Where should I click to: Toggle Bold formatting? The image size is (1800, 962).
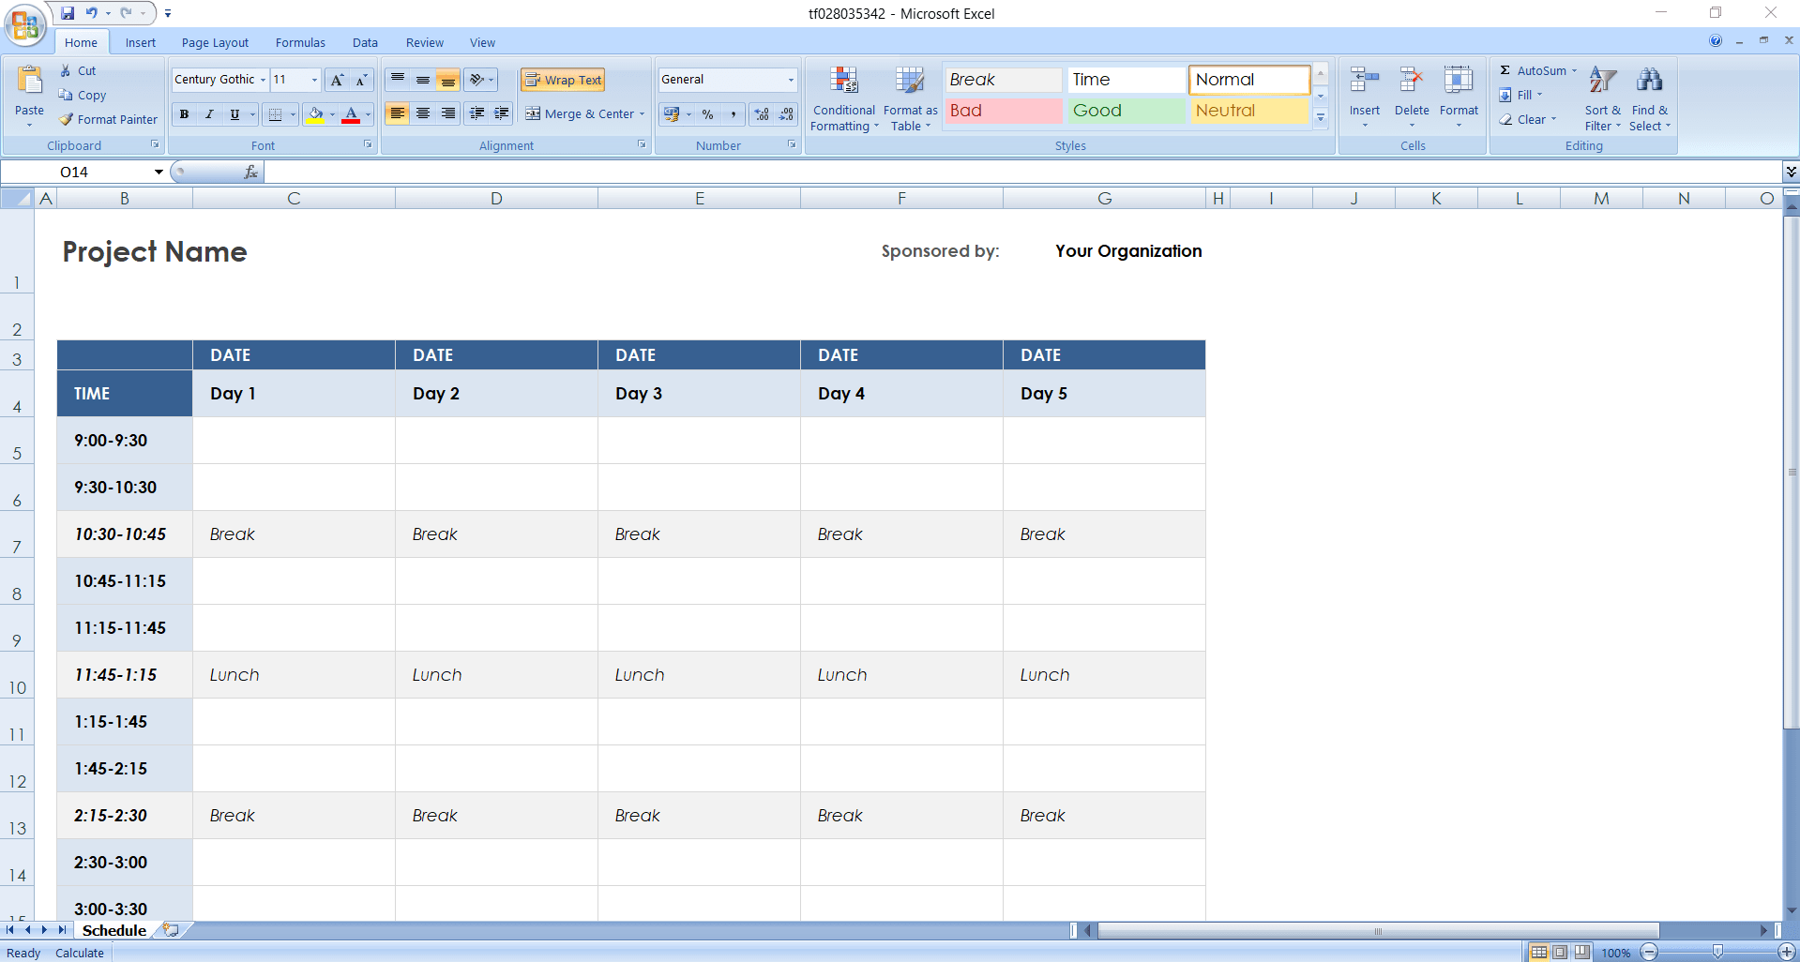[x=185, y=114]
